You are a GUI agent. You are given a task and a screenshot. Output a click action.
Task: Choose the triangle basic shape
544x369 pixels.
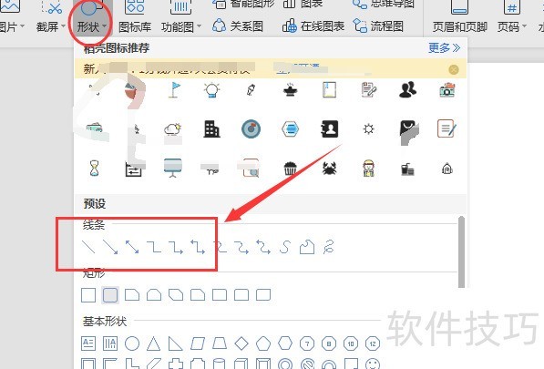[153, 343]
